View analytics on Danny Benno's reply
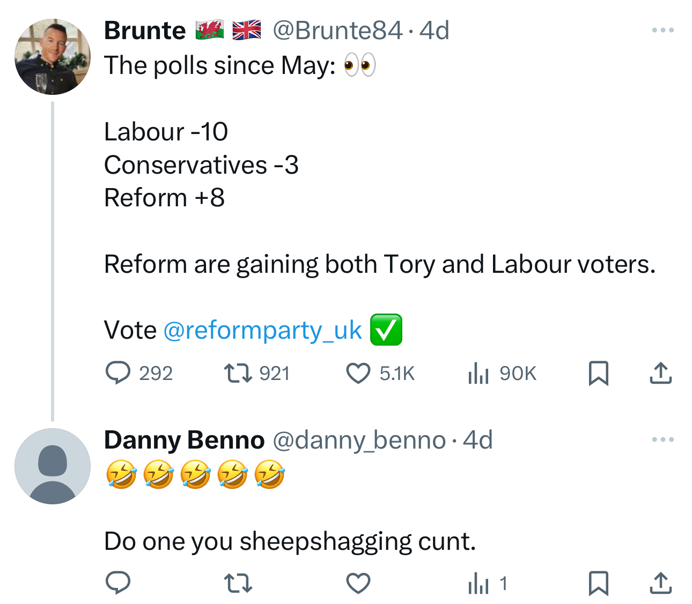The height and width of the screenshot is (604, 692). coord(478,583)
